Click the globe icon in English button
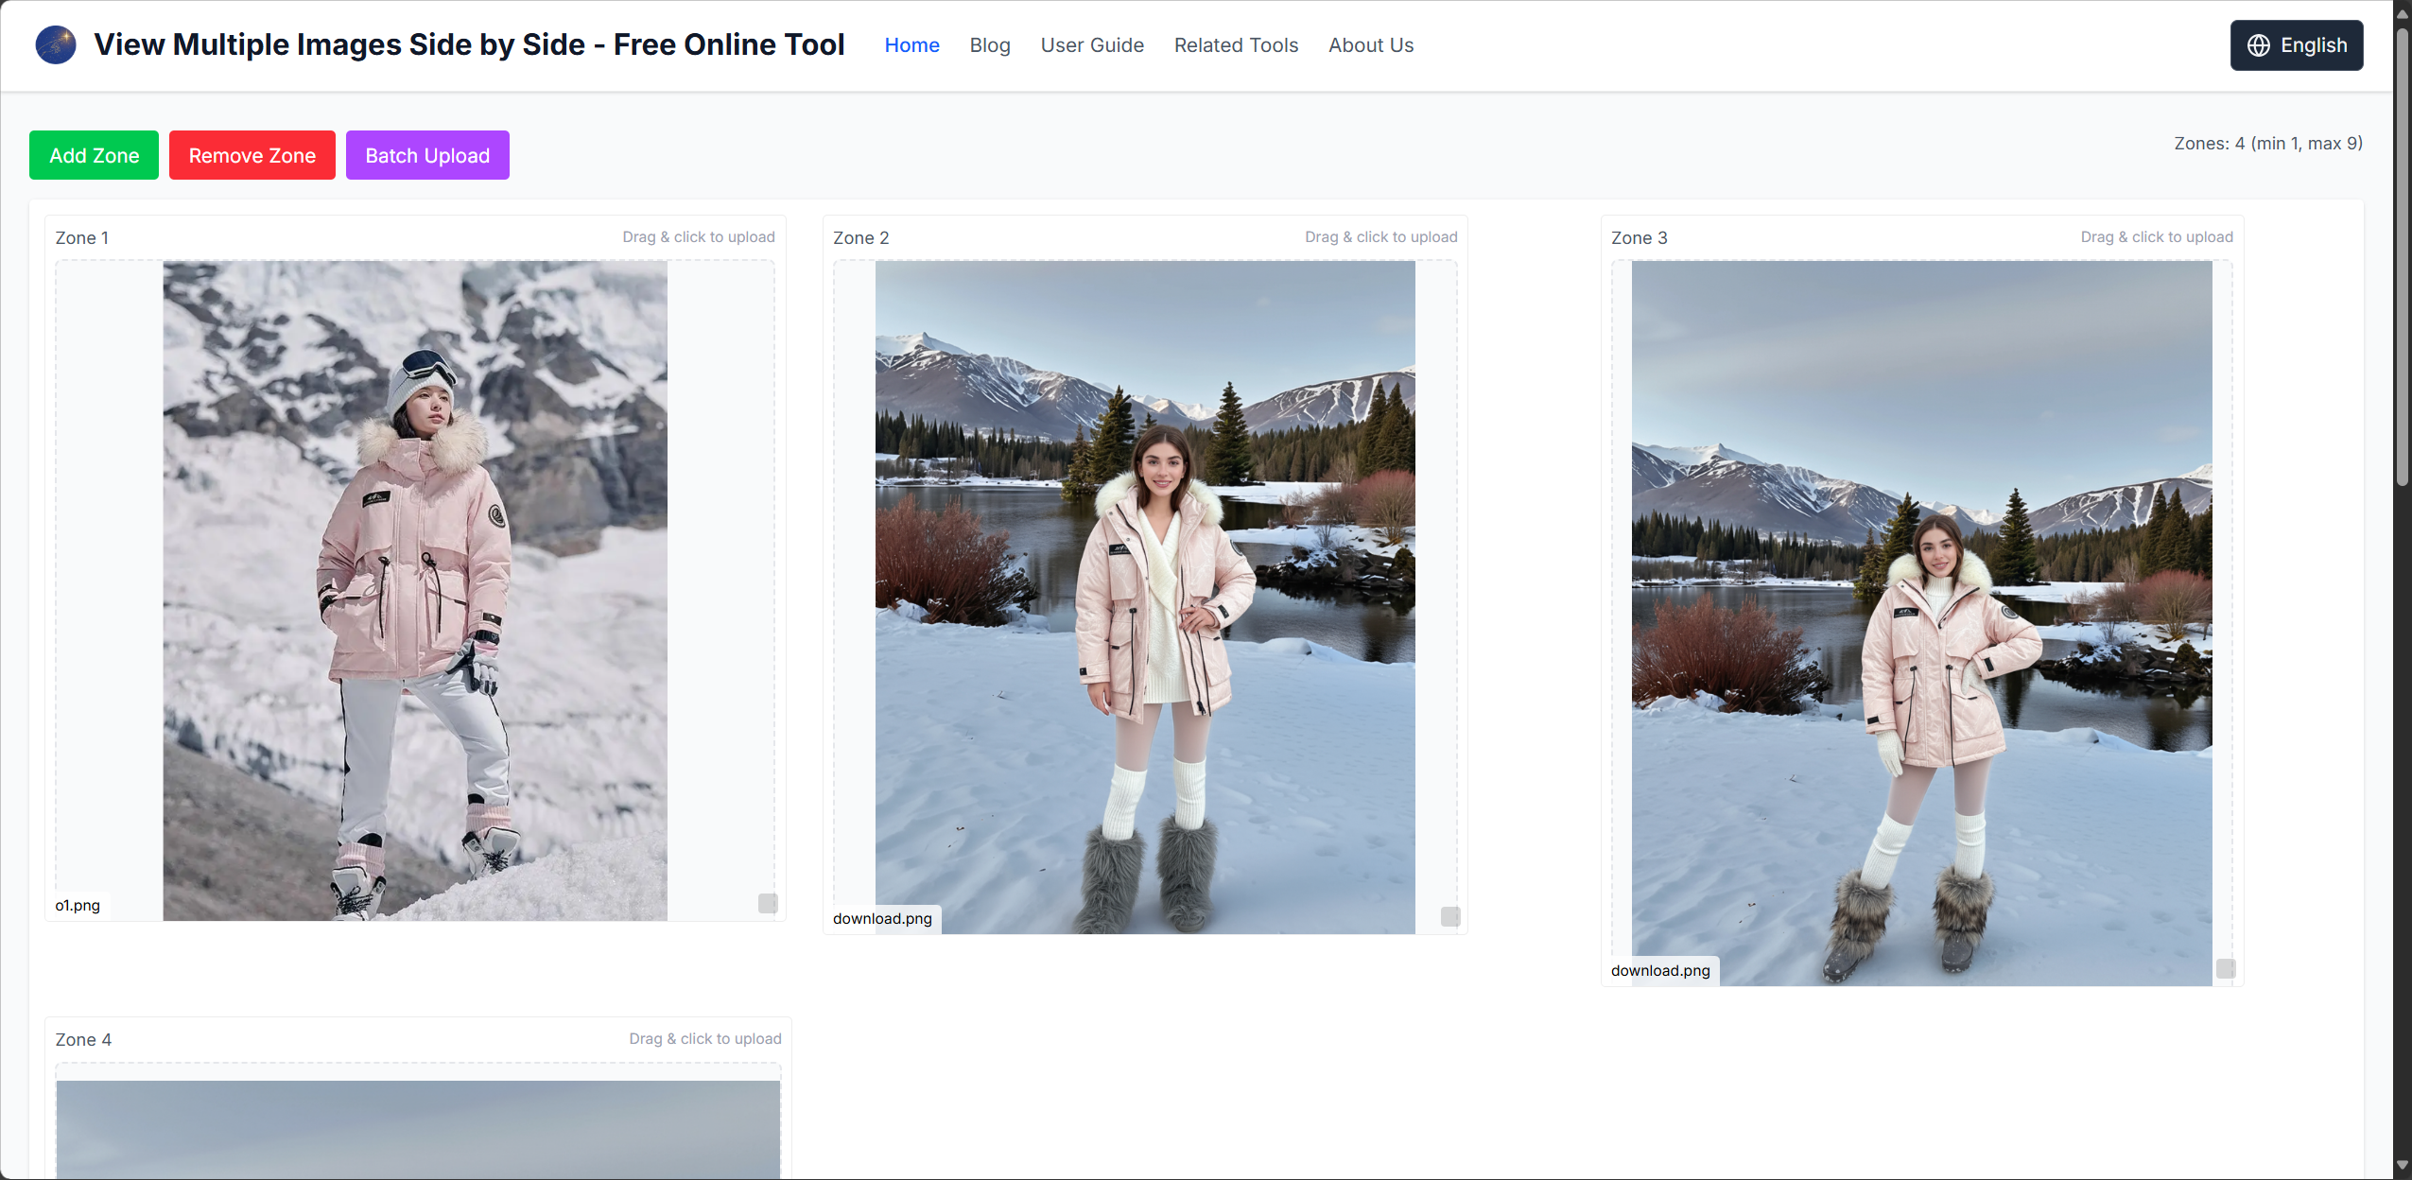The height and width of the screenshot is (1180, 2412). [x=2259, y=45]
